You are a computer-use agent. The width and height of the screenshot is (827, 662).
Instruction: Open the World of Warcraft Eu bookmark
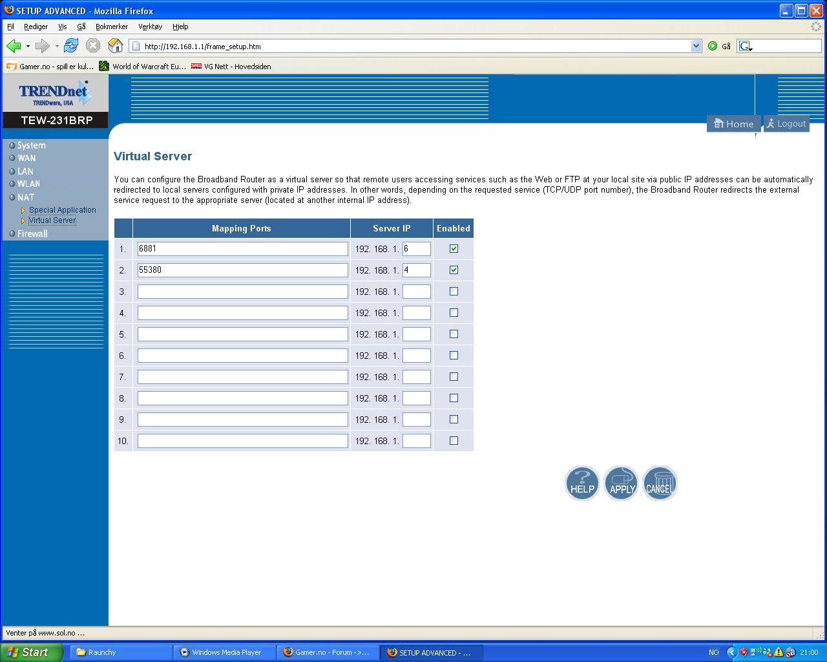click(x=143, y=66)
